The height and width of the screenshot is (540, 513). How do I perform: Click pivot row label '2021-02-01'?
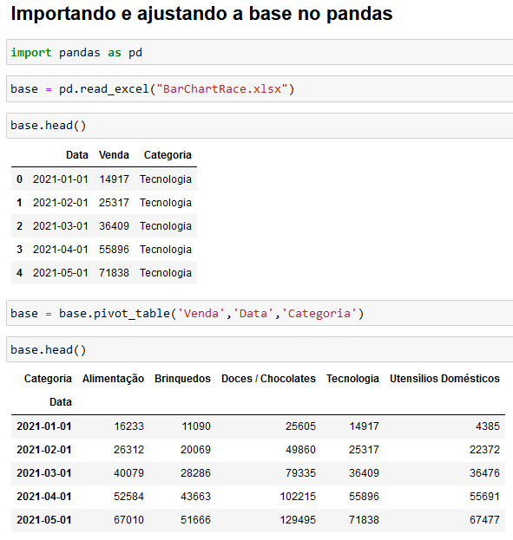(x=44, y=450)
